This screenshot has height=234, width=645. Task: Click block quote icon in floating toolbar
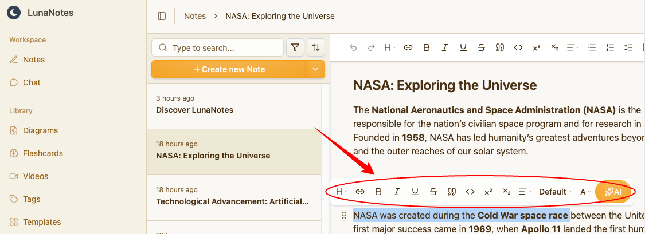point(452,192)
